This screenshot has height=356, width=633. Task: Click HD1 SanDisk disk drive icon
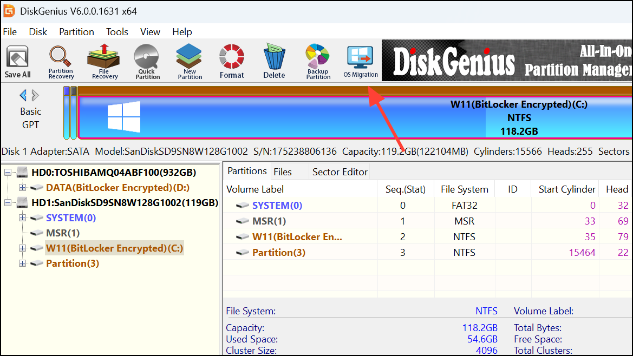click(x=22, y=202)
